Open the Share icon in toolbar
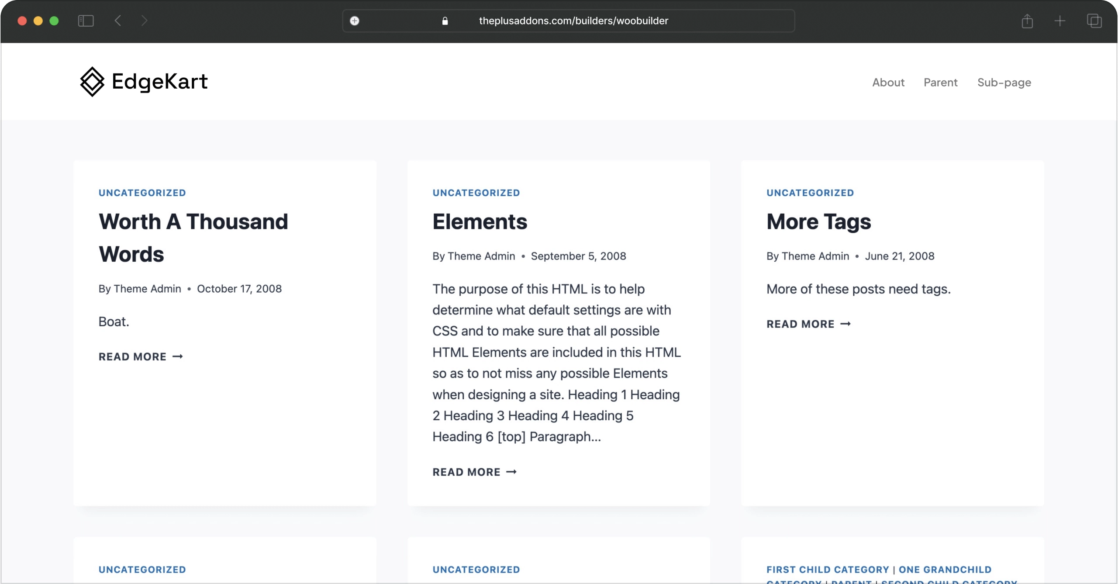This screenshot has width=1118, height=584. [x=1027, y=21]
